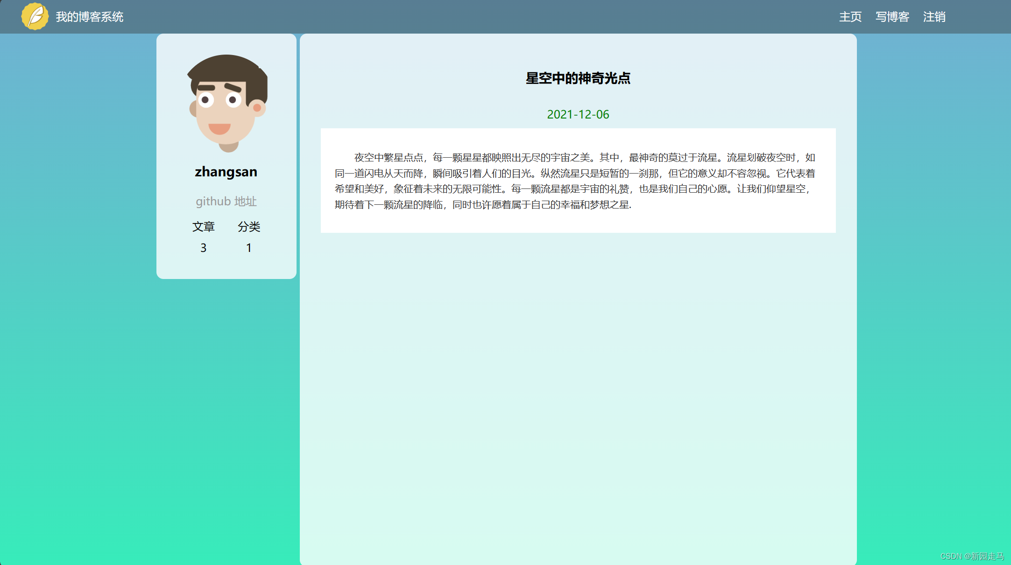
Task: Click the 分类 label in profile card
Action: point(249,227)
